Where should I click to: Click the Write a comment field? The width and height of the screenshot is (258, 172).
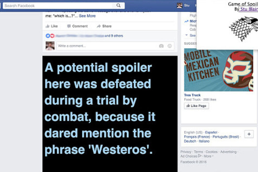point(115,46)
